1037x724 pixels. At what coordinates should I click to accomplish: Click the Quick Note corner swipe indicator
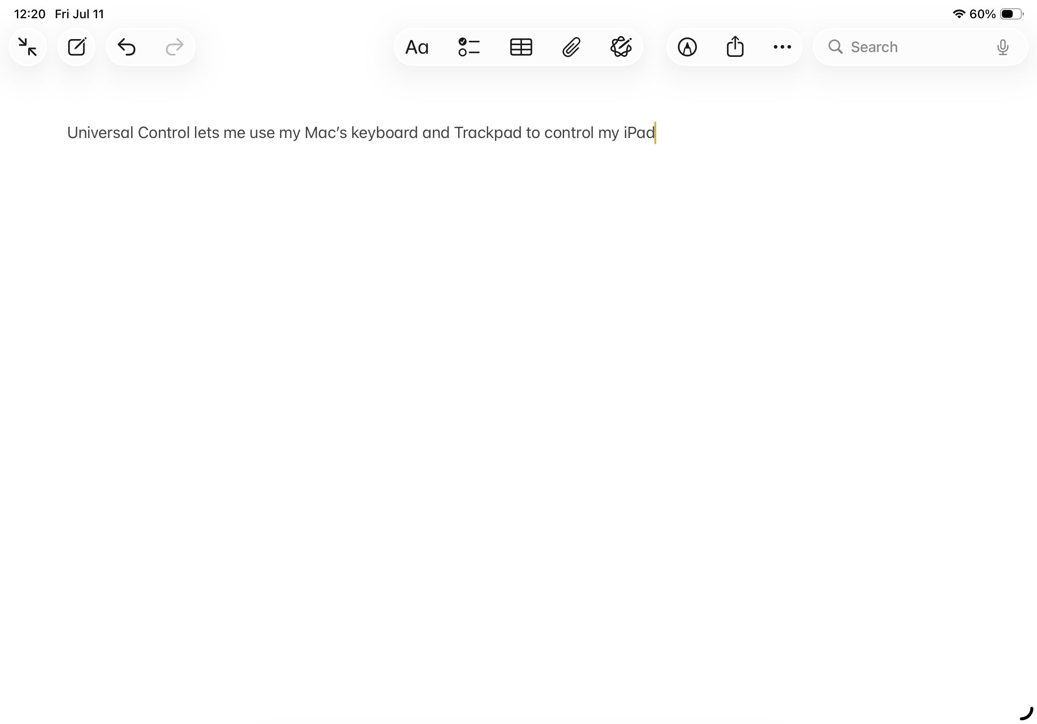(1026, 714)
